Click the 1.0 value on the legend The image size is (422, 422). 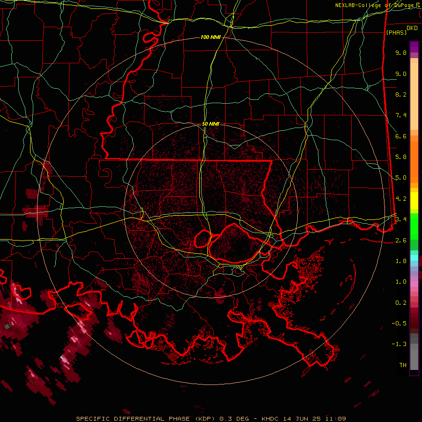click(x=401, y=282)
